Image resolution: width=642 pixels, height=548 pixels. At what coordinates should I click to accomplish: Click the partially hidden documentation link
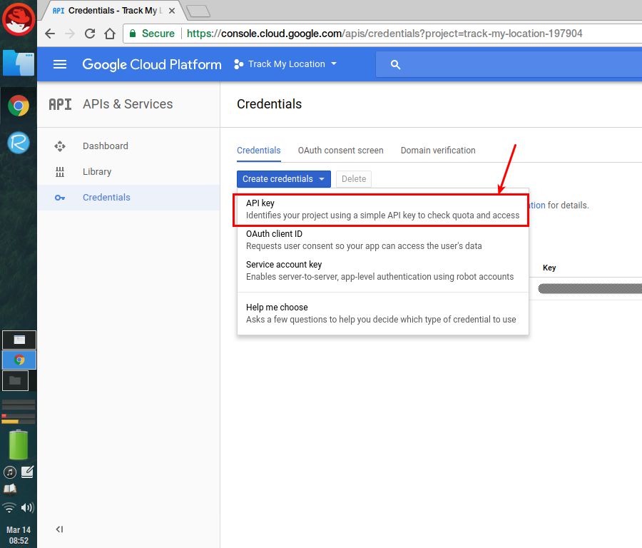(x=537, y=205)
